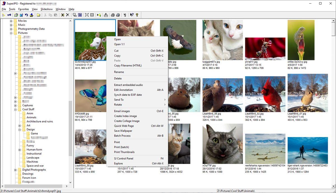Collapse the Design folder node

click(x=20, y=130)
